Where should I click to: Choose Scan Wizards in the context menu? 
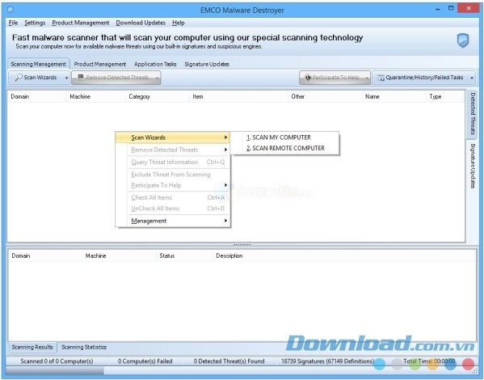pyautogui.click(x=173, y=137)
